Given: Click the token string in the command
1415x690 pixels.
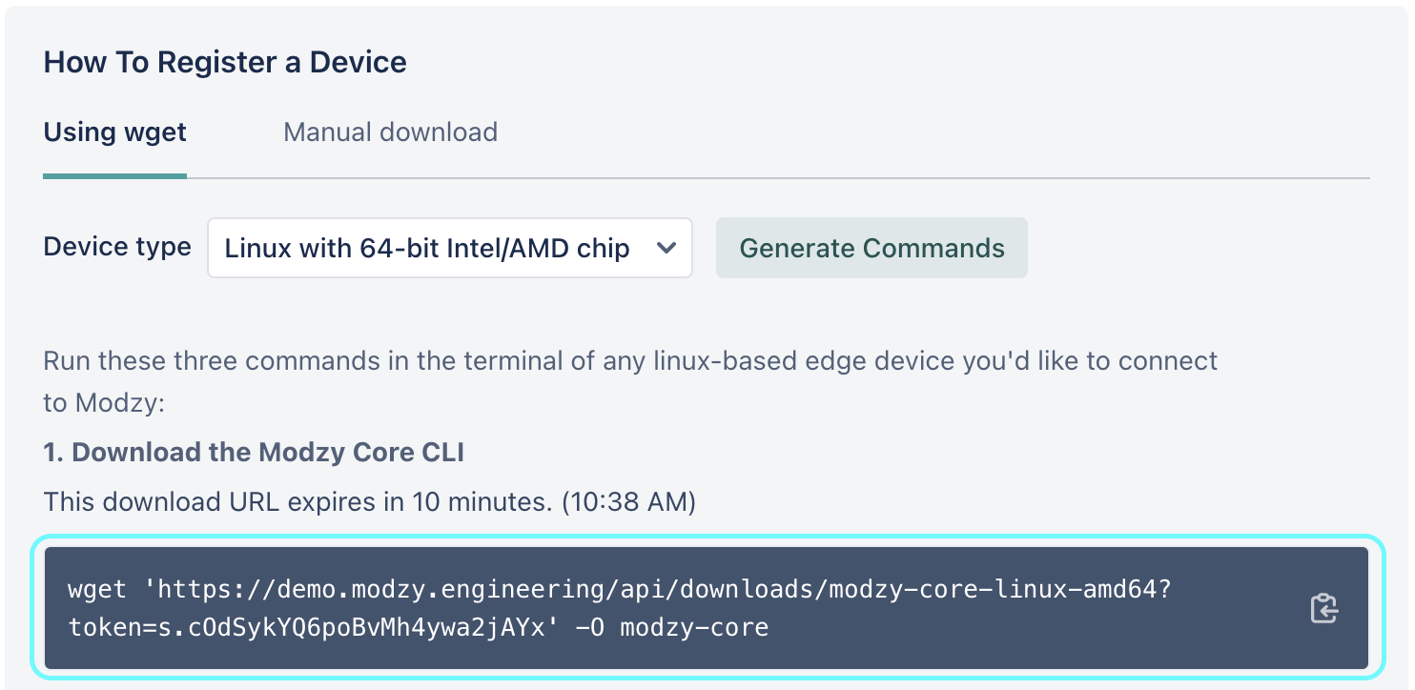Looking at the screenshot, I should coord(305,627).
